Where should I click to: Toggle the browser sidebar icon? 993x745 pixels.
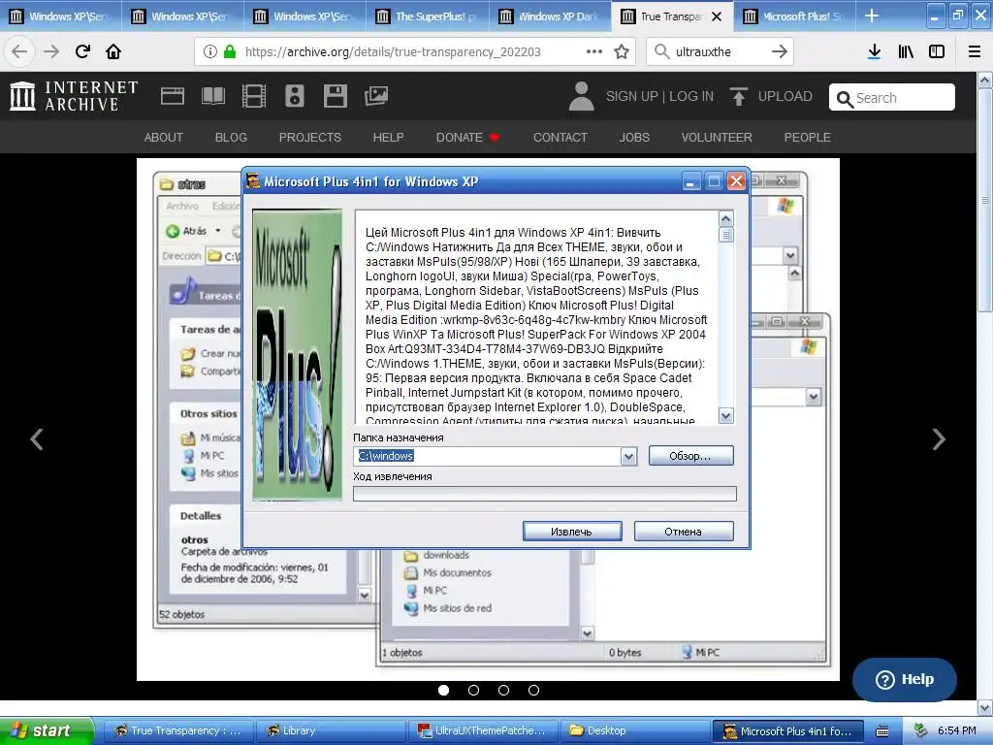(937, 52)
